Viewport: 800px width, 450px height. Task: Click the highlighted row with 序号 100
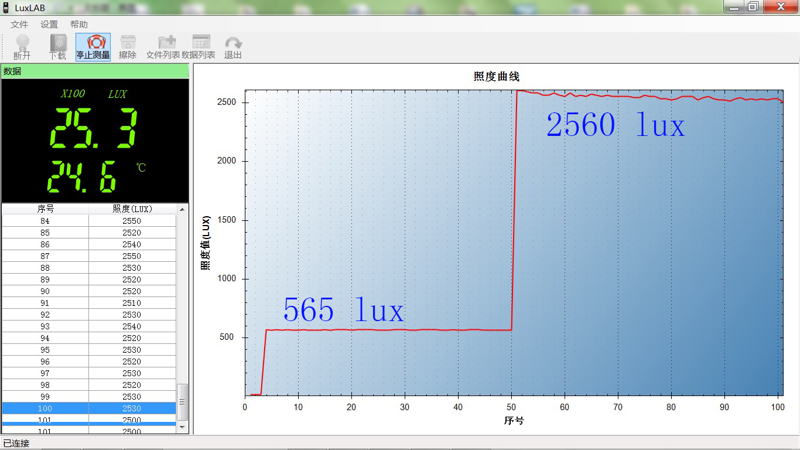pos(89,408)
